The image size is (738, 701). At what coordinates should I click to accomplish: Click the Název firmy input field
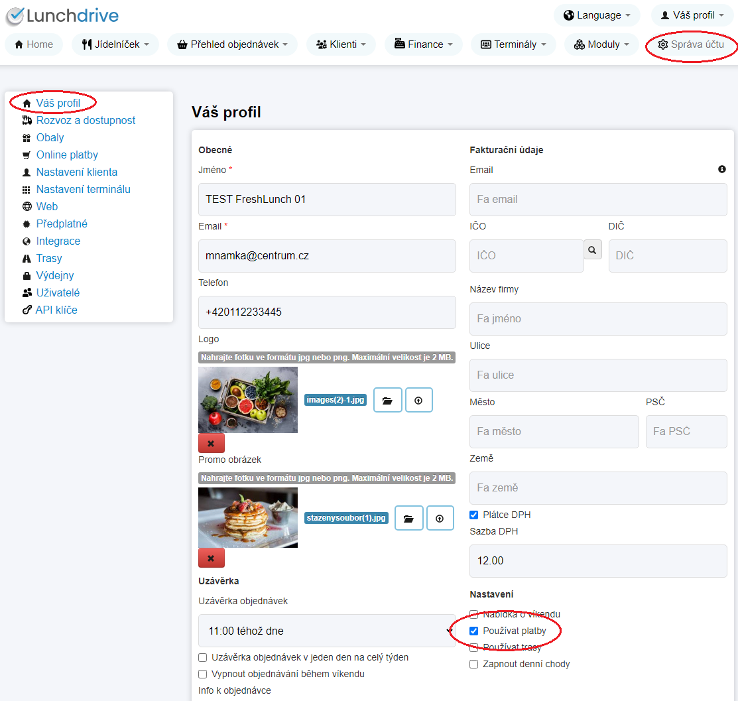click(598, 319)
